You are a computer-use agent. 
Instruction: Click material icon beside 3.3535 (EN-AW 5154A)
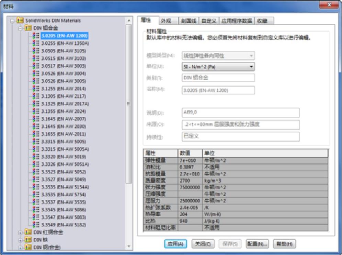(36, 187)
